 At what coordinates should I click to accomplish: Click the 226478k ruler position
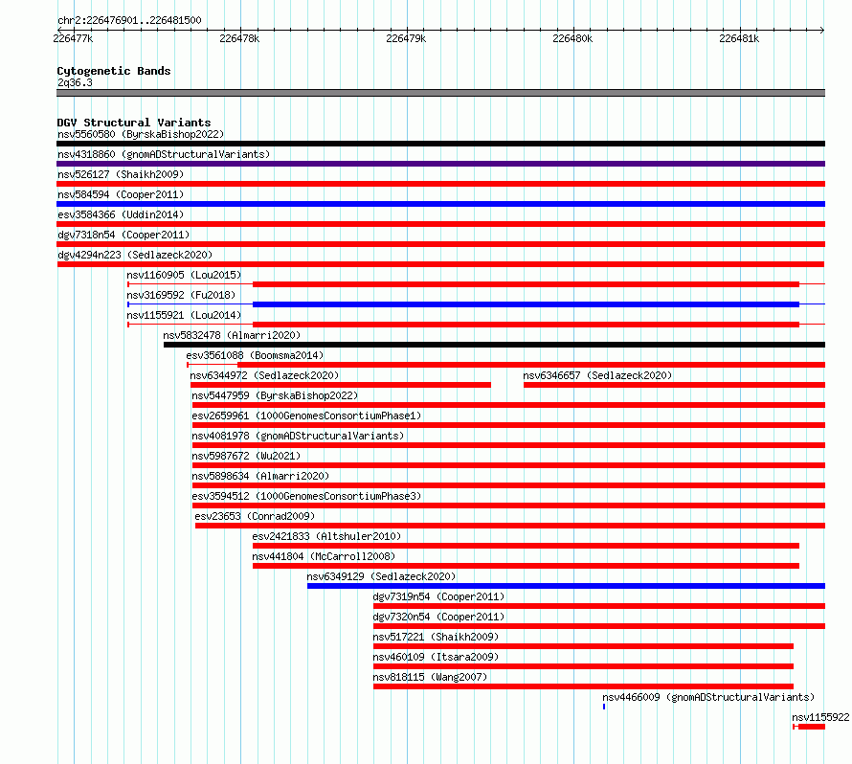point(239,38)
